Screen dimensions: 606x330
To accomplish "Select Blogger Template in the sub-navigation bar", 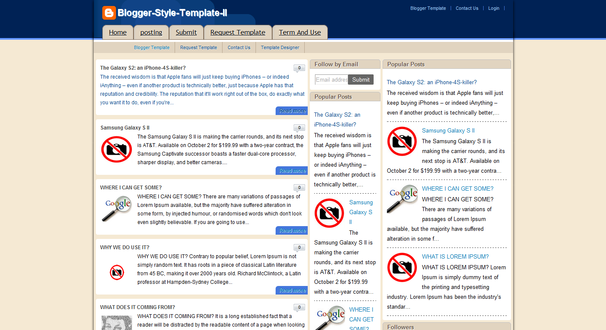I will tap(151, 47).
